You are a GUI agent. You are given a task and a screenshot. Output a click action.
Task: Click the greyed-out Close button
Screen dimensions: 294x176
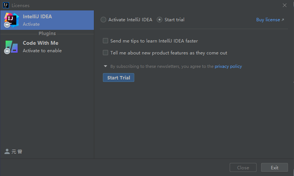pos(243,167)
